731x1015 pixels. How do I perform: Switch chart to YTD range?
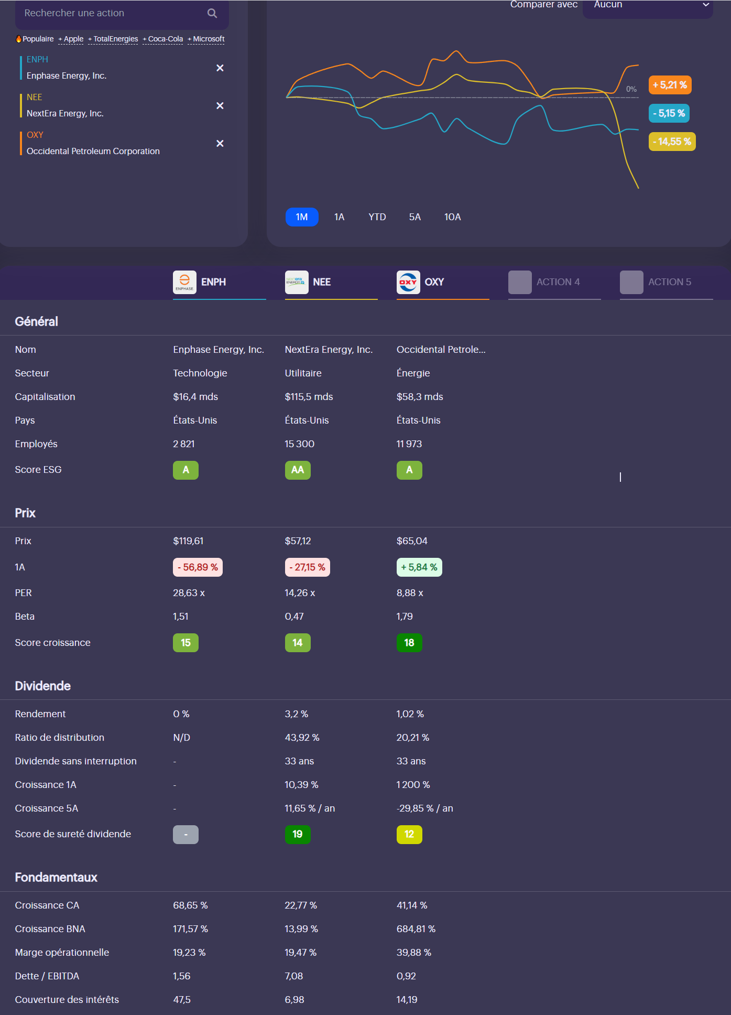click(377, 217)
